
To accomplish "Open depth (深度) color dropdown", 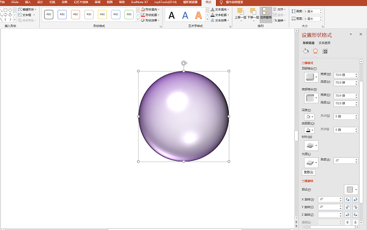I will click(310, 117).
